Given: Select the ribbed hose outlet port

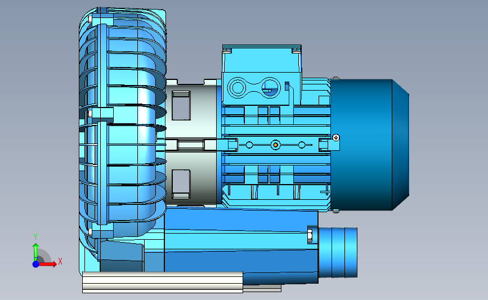Looking at the screenshot, I should click(338, 252).
